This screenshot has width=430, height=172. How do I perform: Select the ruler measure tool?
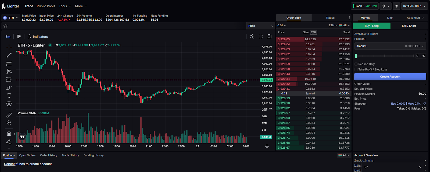click(x=9, y=115)
